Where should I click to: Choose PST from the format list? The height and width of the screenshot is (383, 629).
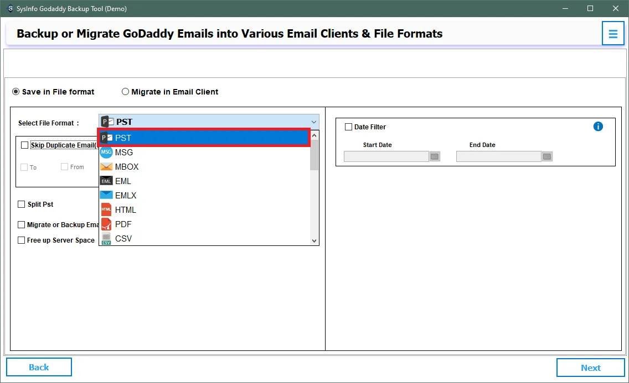tap(204, 138)
